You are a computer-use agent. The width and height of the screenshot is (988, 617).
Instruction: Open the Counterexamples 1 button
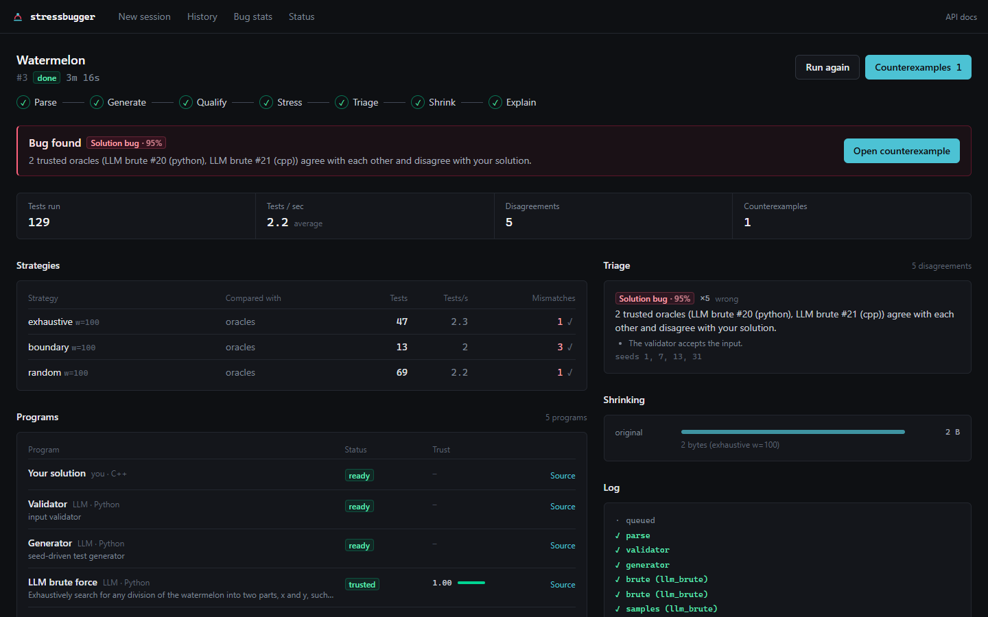click(918, 67)
